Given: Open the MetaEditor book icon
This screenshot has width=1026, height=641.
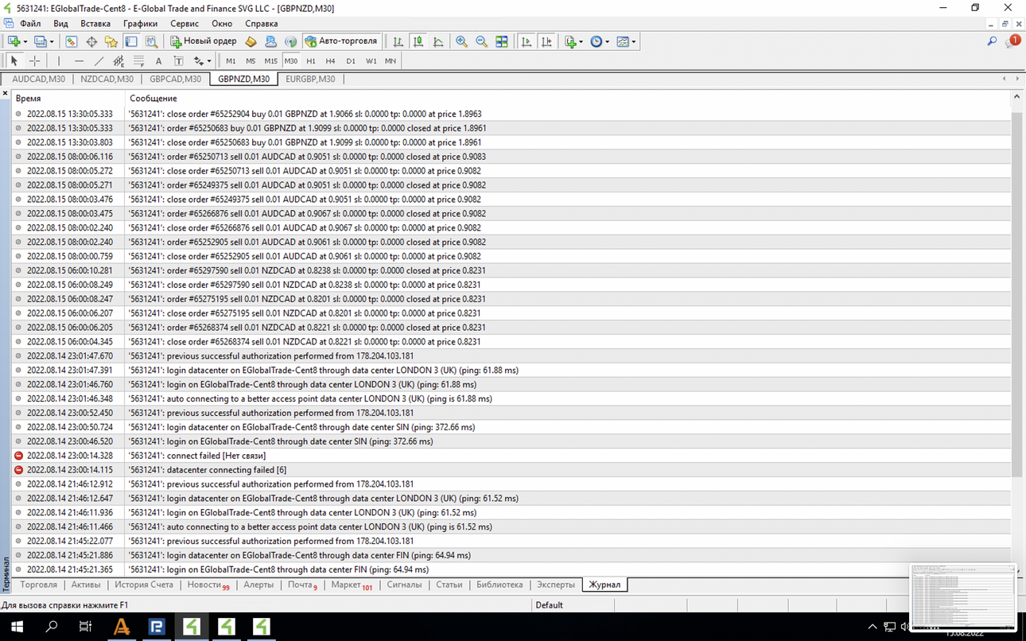Looking at the screenshot, I should pyautogui.click(x=251, y=41).
